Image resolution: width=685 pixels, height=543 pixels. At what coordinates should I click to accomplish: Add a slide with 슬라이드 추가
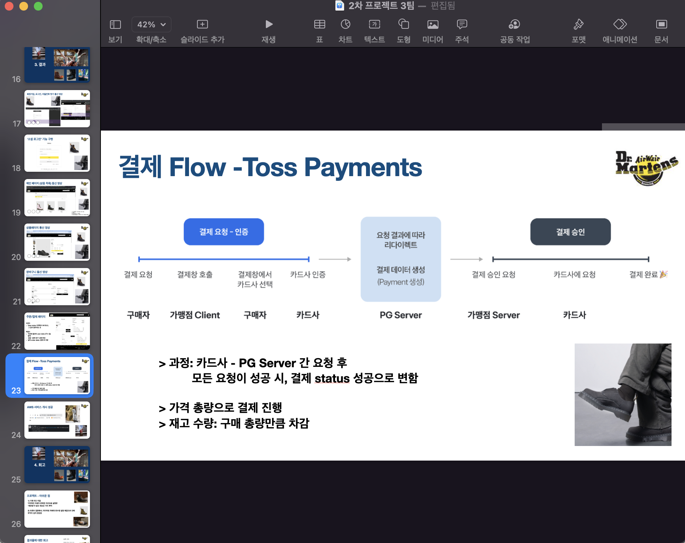[x=202, y=24]
